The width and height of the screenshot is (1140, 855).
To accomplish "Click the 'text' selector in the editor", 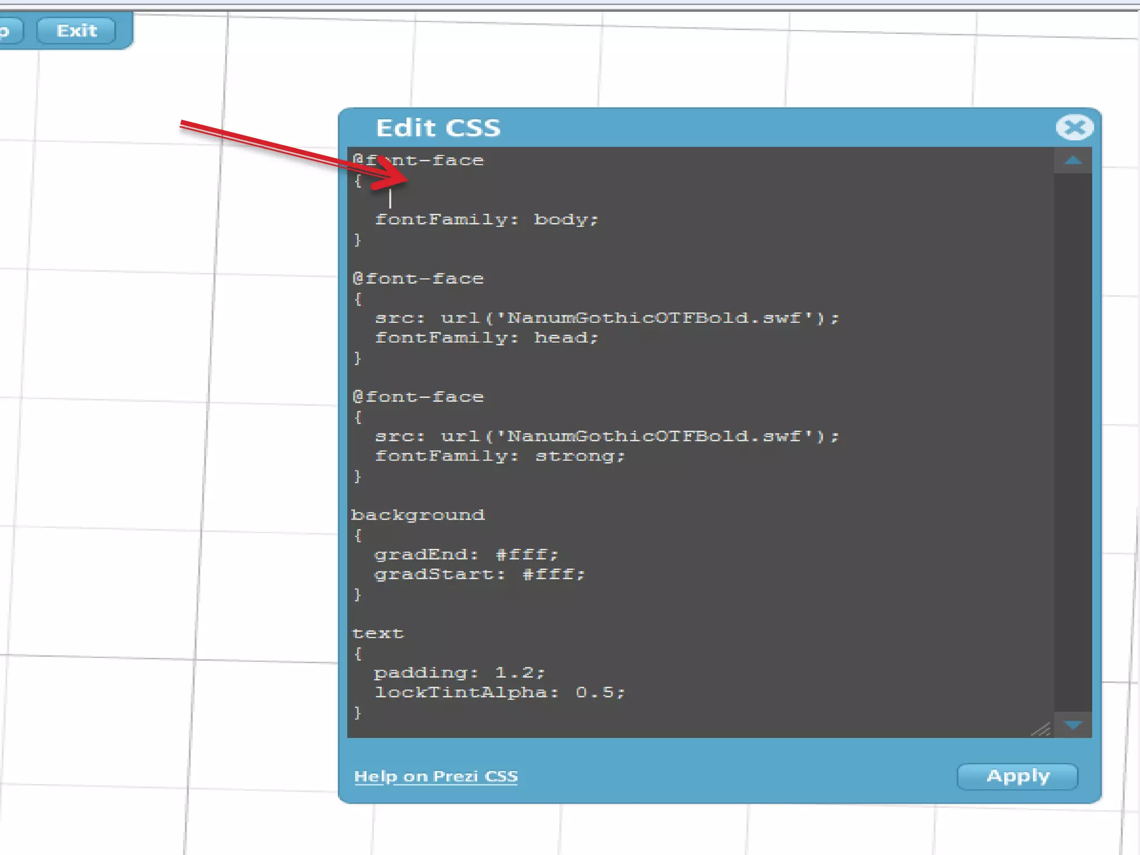I will click(377, 633).
